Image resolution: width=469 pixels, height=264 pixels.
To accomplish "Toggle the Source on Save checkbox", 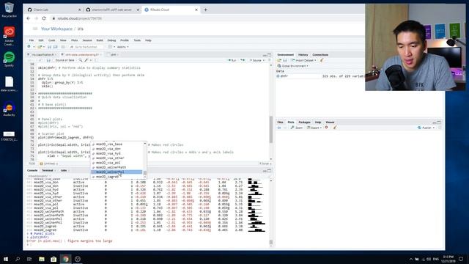I will point(54,60).
